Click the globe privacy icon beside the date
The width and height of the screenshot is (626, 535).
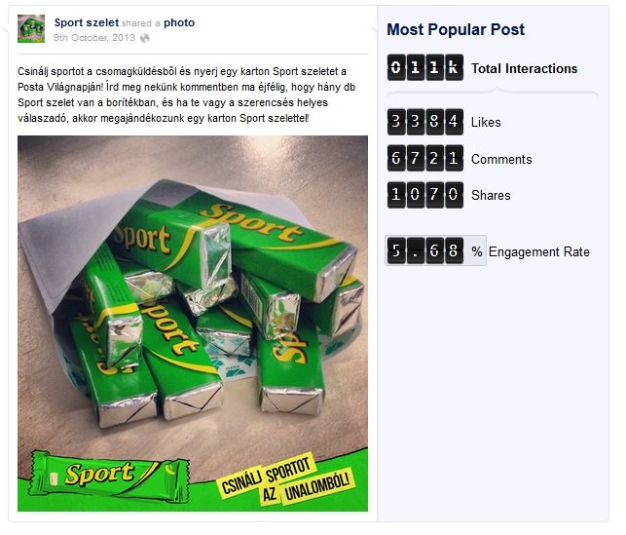click(x=145, y=38)
